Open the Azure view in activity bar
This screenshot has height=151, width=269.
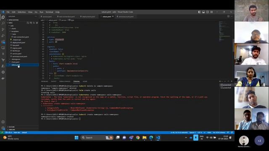[3, 66]
